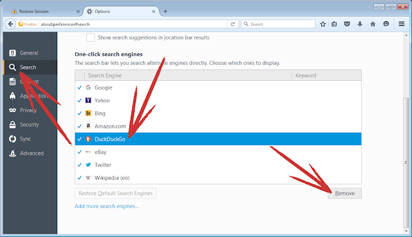
Task: Follow the Add more search engines link
Action: click(x=107, y=206)
